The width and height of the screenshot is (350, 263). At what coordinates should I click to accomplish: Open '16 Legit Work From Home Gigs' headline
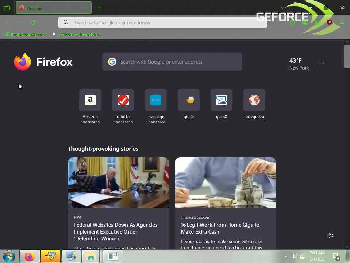coord(220,228)
